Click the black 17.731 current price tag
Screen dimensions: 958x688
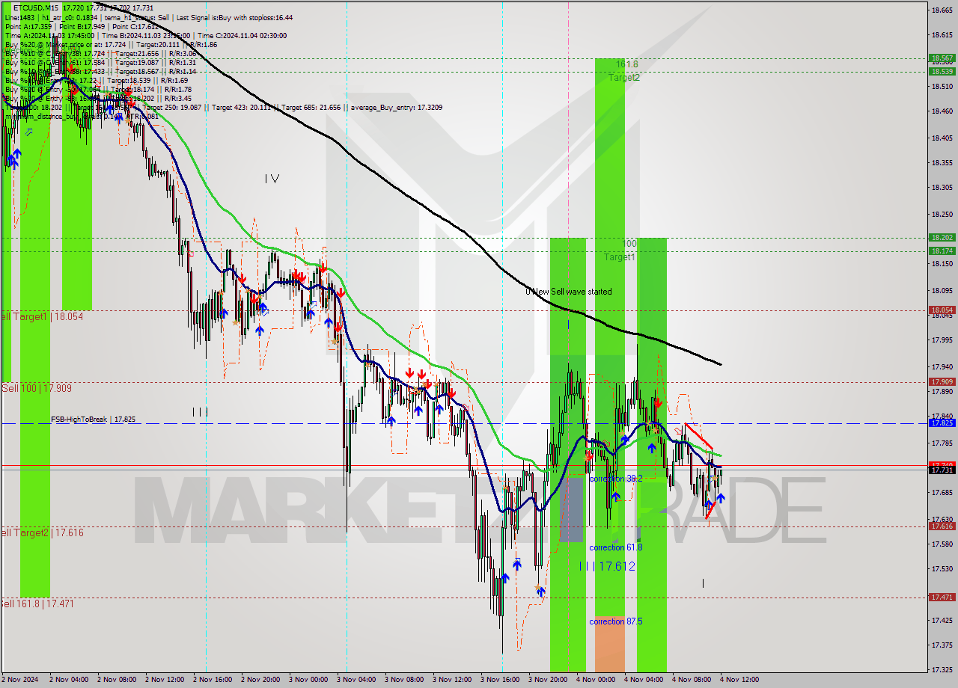(942, 470)
